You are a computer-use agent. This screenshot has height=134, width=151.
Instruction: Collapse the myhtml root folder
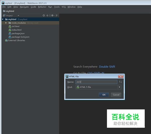(3, 19)
